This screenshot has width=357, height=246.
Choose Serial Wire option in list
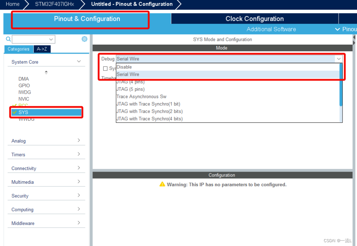tap(228, 74)
